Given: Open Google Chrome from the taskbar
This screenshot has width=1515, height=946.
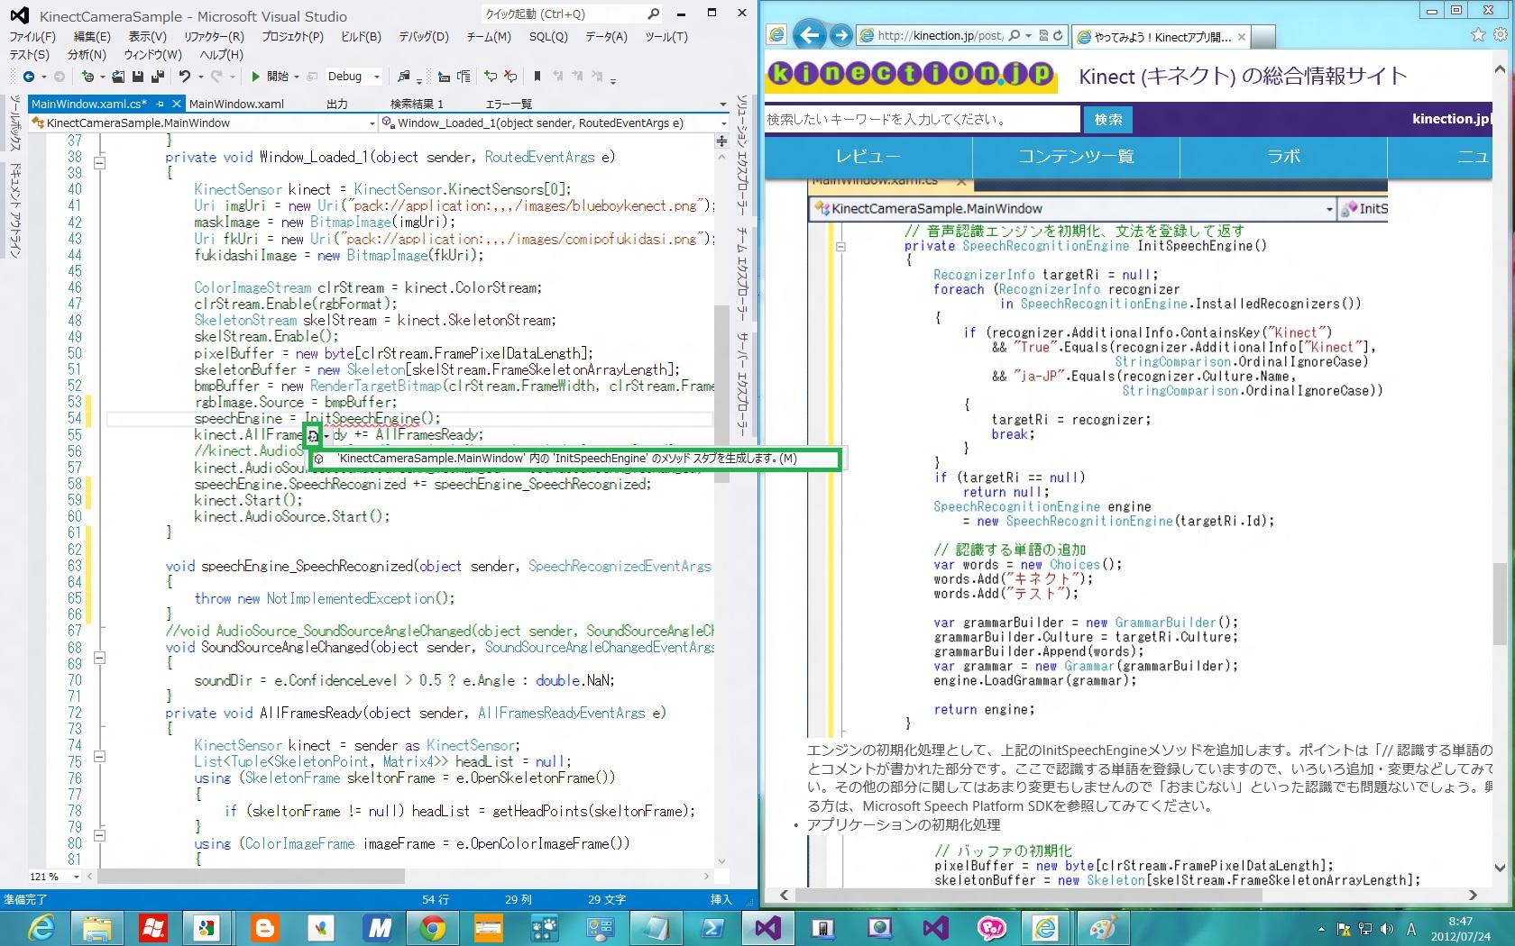Looking at the screenshot, I should point(432,927).
